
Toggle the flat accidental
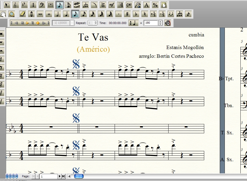136,14
